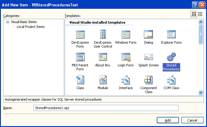The image size is (207, 127).
Task: Select the Component Class template
Action: click(149, 84)
